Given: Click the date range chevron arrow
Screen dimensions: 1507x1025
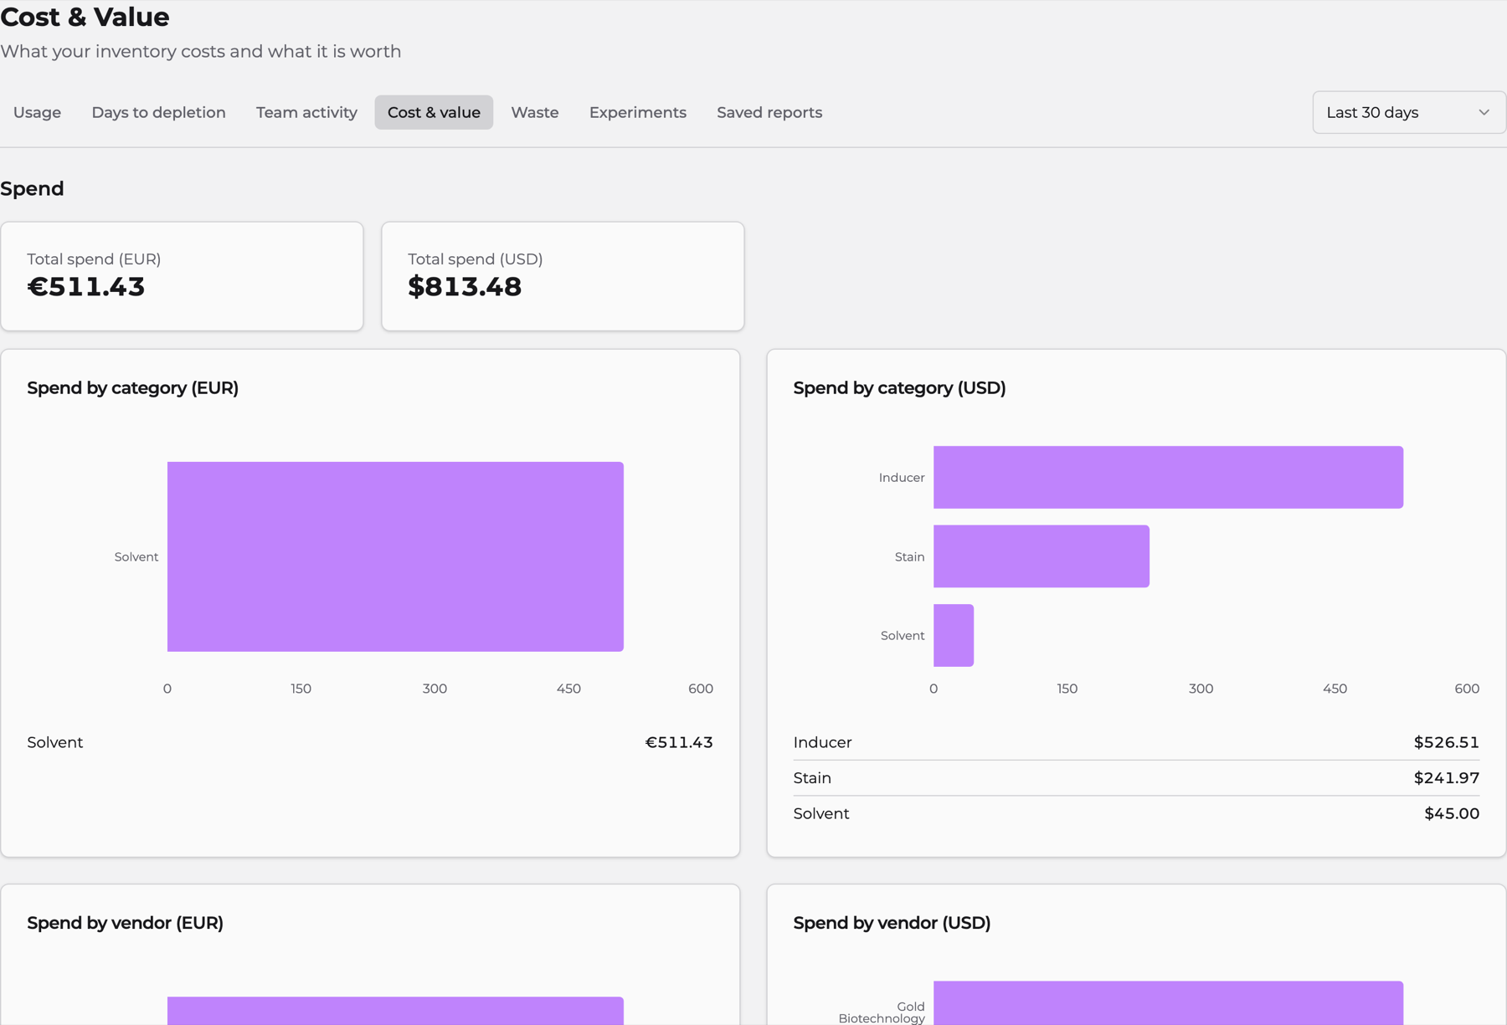Looking at the screenshot, I should pyautogui.click(x=1484, y=112).
